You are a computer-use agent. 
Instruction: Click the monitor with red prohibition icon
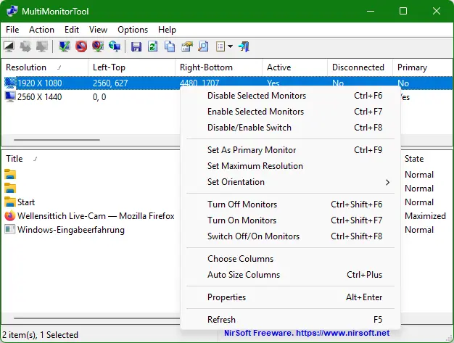pos(81,46)
